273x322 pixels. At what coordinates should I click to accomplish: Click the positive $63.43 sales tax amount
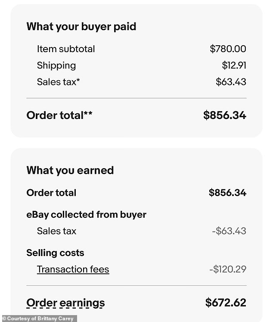coord(231,82)
